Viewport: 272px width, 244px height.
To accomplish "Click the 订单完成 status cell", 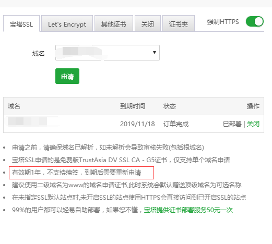I will 176,124.
